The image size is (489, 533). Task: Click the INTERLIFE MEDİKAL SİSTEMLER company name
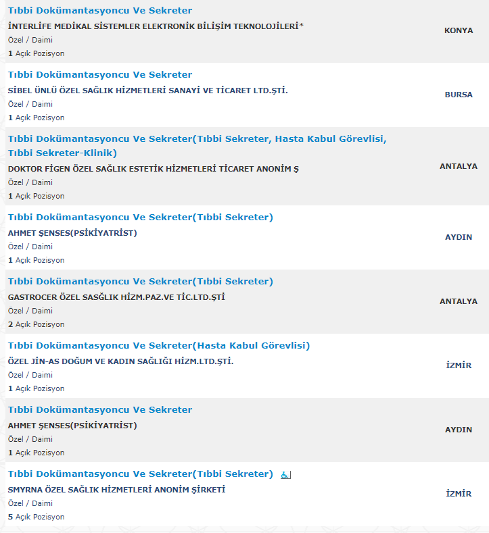click(x=156, y=26)
